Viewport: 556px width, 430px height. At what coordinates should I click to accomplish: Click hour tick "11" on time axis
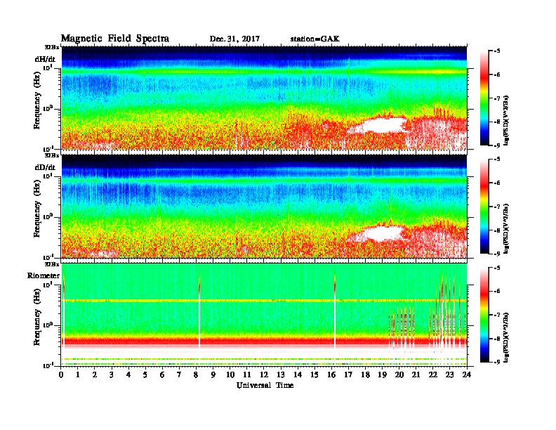click(247, 375)
